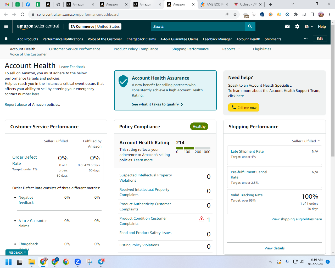Screen dimensions: 335x268
Task: Click the warning triangle beside Product Condition complaints
Action: coord(202,219)
